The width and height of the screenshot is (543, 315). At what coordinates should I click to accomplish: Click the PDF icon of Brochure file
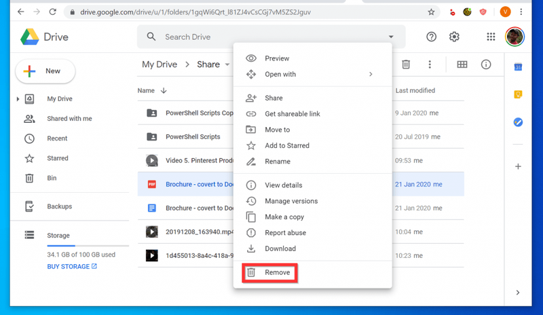pyautogui.click(x=151, y=185)
